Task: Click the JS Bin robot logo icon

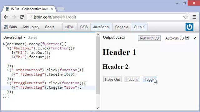Action: (6, 27)
